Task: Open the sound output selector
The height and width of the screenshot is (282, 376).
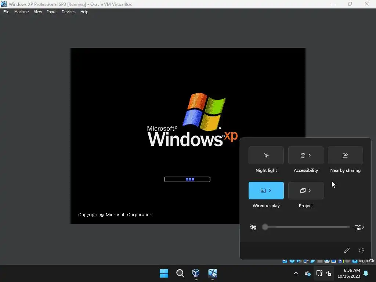Action: (359, 227)
